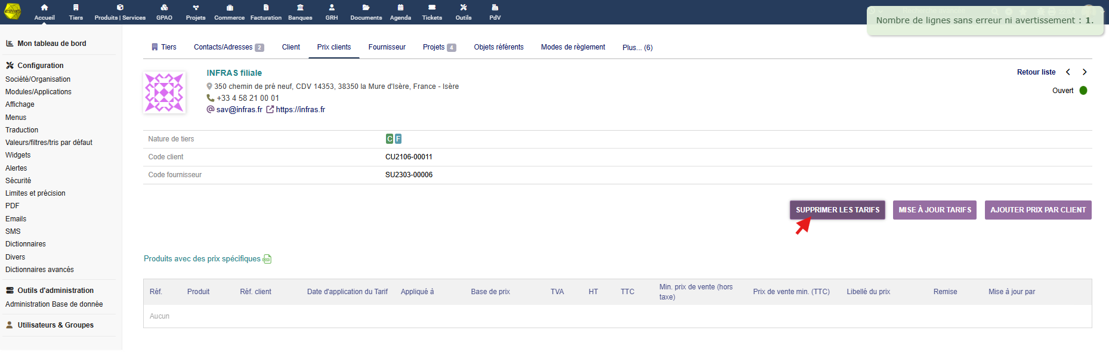Switch to the Fournisseur tab
This screenshot has width=1109, height=355.
coord(387,47)
